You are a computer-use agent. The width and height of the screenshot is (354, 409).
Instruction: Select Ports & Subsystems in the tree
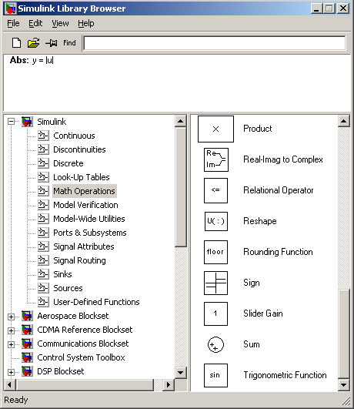coord(90,233)
